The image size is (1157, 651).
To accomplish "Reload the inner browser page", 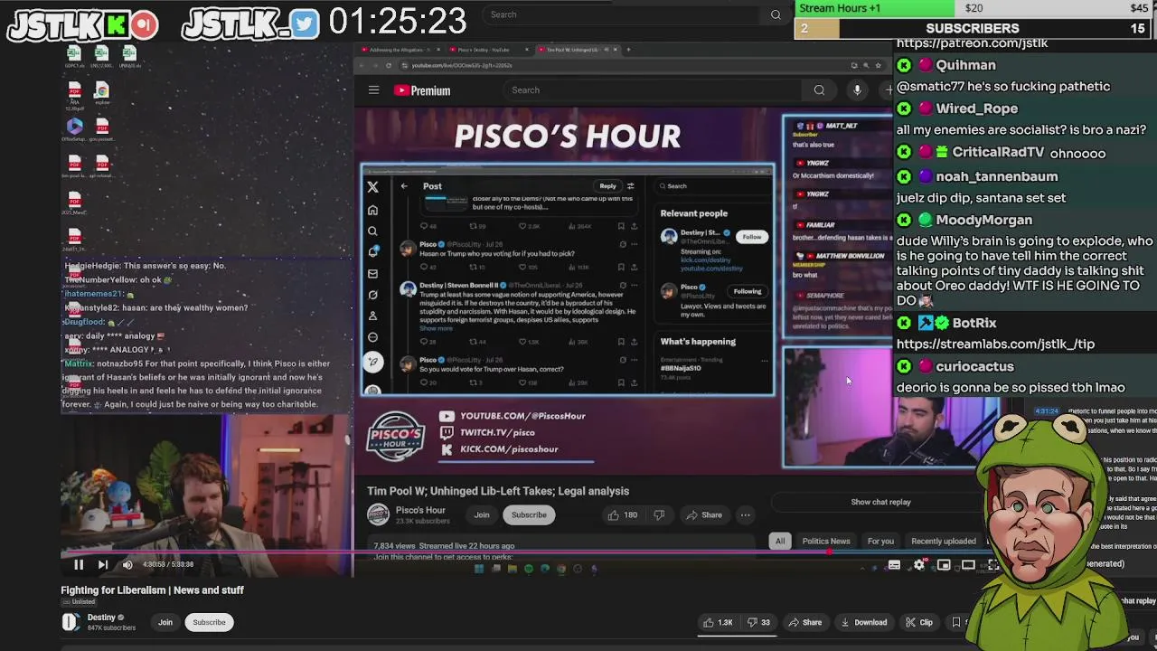I will tap(389, 65).
